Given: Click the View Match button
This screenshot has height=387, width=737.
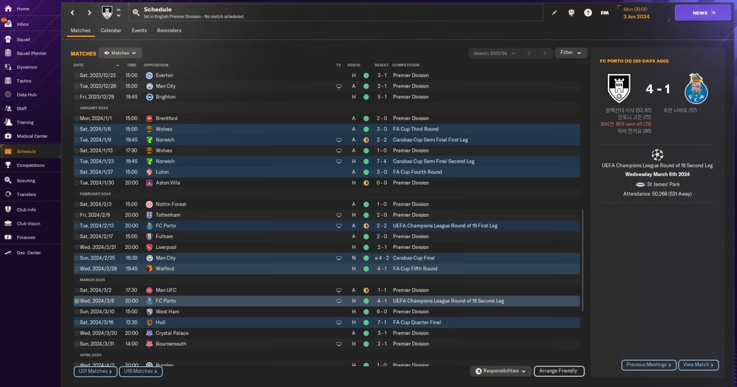Looking at the screenshot, I should coord(699,365).
